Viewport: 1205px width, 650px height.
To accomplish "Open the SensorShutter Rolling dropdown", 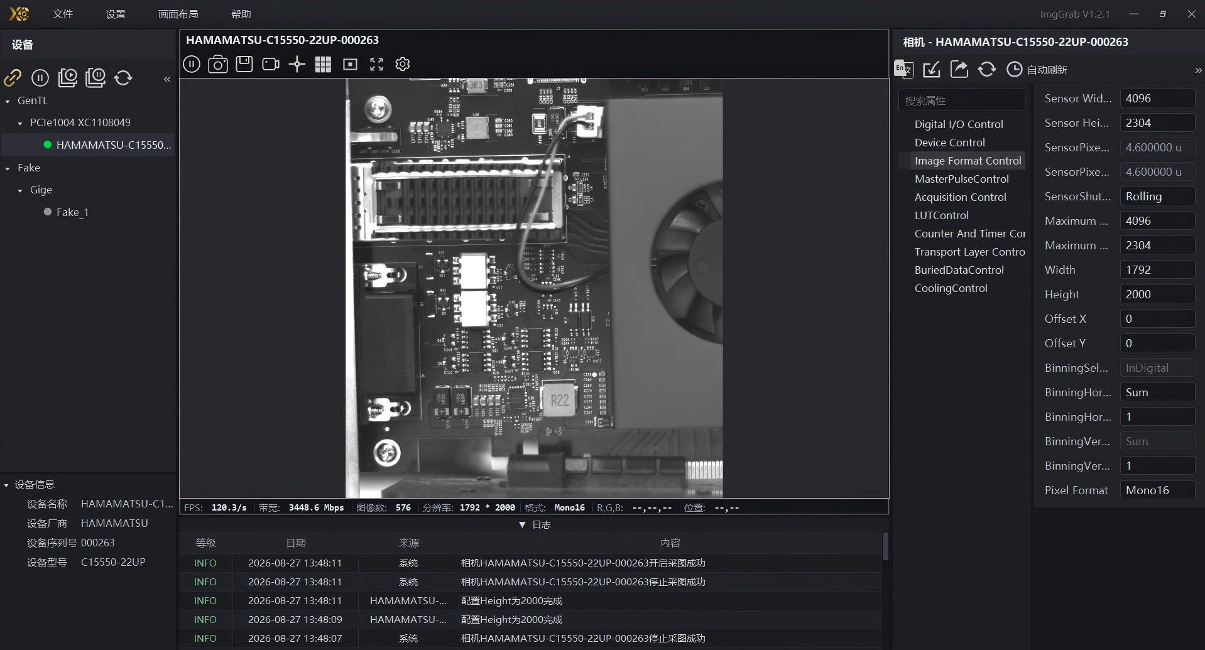I will point(1157,197).
